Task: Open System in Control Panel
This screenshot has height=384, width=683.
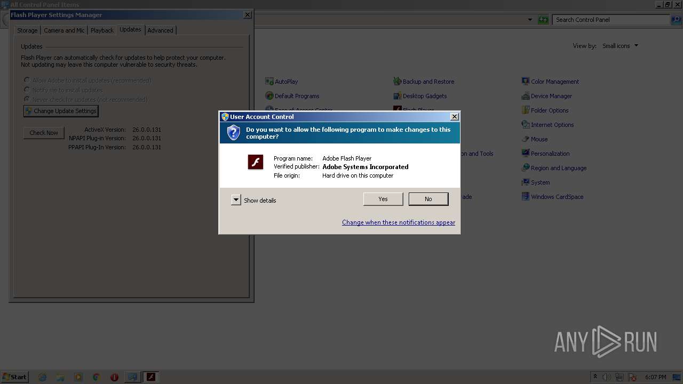Action: [536, 182]
